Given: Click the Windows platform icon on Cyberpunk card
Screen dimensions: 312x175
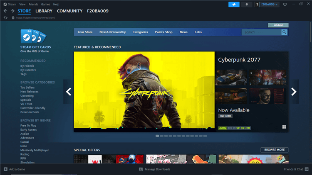Looking at the screenshot, I should [284, 127].
